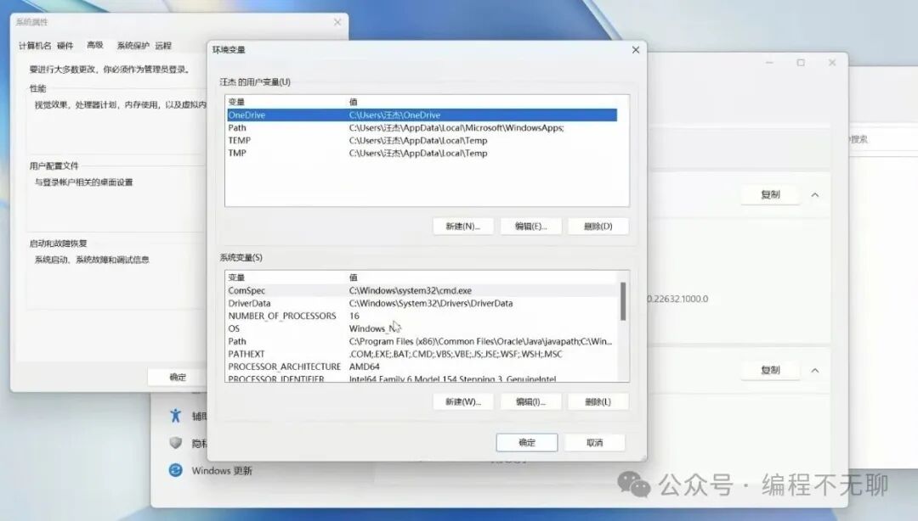The width and height of the screenshot is (918, 521).
Task: Select the user Path variable row
Action: pyautogui.click(x=422, y=127)
